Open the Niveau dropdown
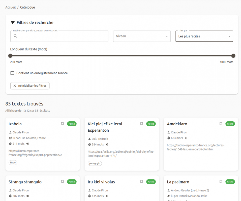The image size is (241, 201). point(142,36)
